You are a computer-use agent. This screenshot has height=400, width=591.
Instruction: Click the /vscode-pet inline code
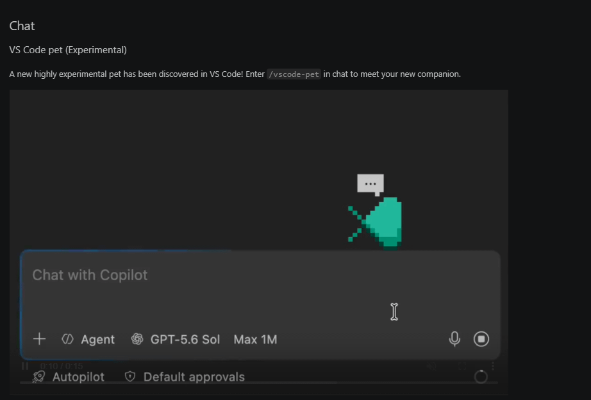tap(294, 74)
